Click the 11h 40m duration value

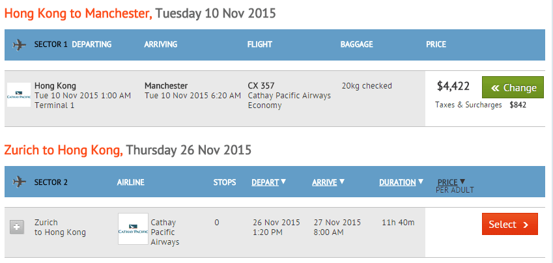click(x=398, y=223)
